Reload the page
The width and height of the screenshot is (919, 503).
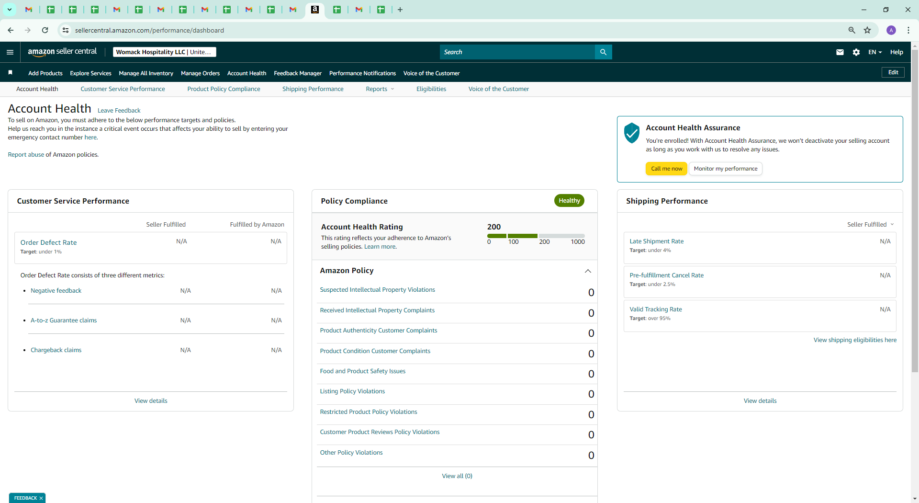45,30
